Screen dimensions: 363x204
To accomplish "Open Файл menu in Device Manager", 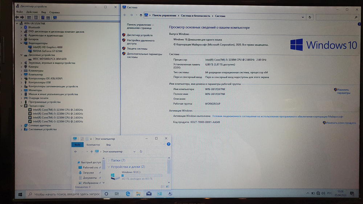I will click(20, 12).
